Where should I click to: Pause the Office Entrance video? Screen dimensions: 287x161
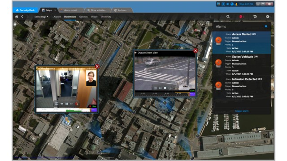pos(67,104)
